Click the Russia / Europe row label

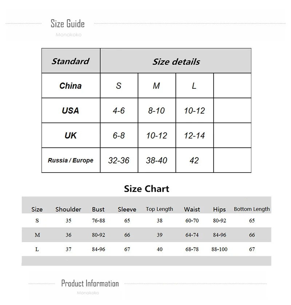coord(71,160)
